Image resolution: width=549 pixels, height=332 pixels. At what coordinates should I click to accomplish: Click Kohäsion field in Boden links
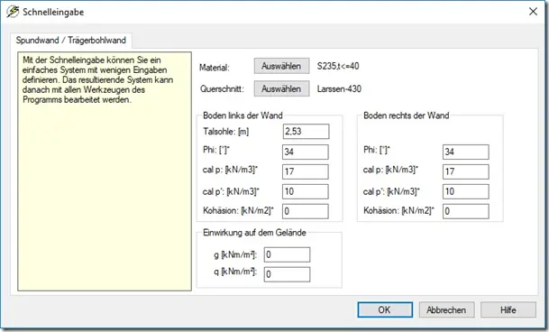pos(306,211)
